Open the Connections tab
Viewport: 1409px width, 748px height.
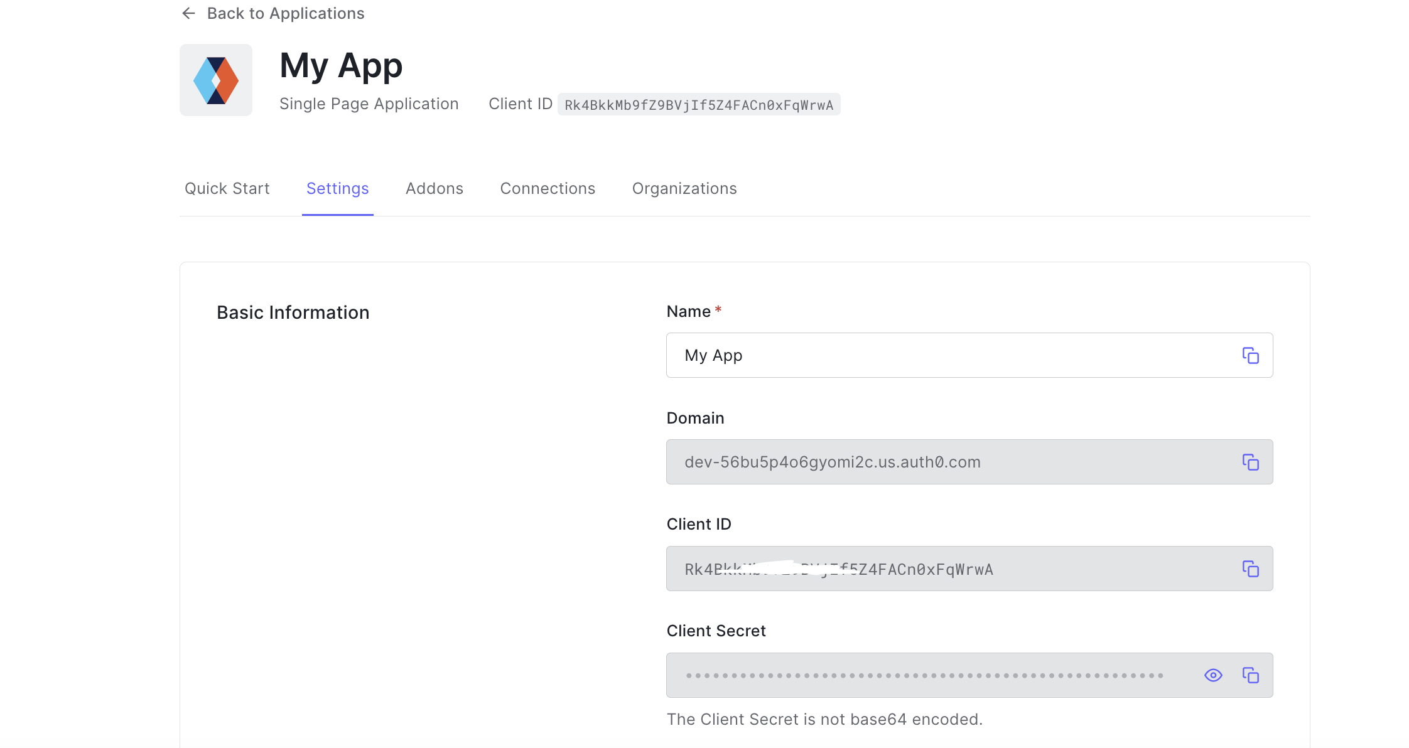[548, 189]
